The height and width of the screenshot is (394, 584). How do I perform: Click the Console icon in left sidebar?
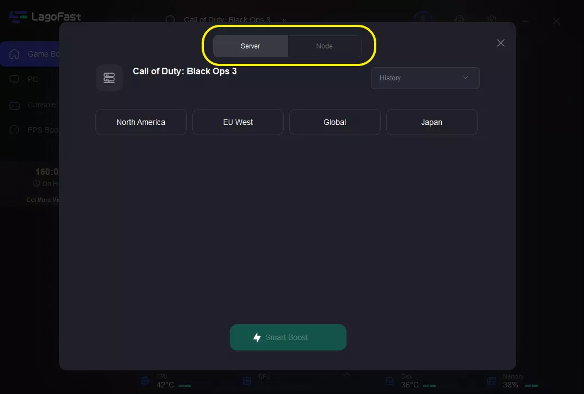tap(15, 105)
